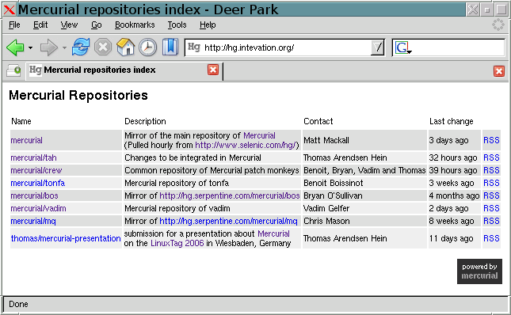511x315 pixels.
Task: Click the grey forward arrow button
Action: click(49, 47)
